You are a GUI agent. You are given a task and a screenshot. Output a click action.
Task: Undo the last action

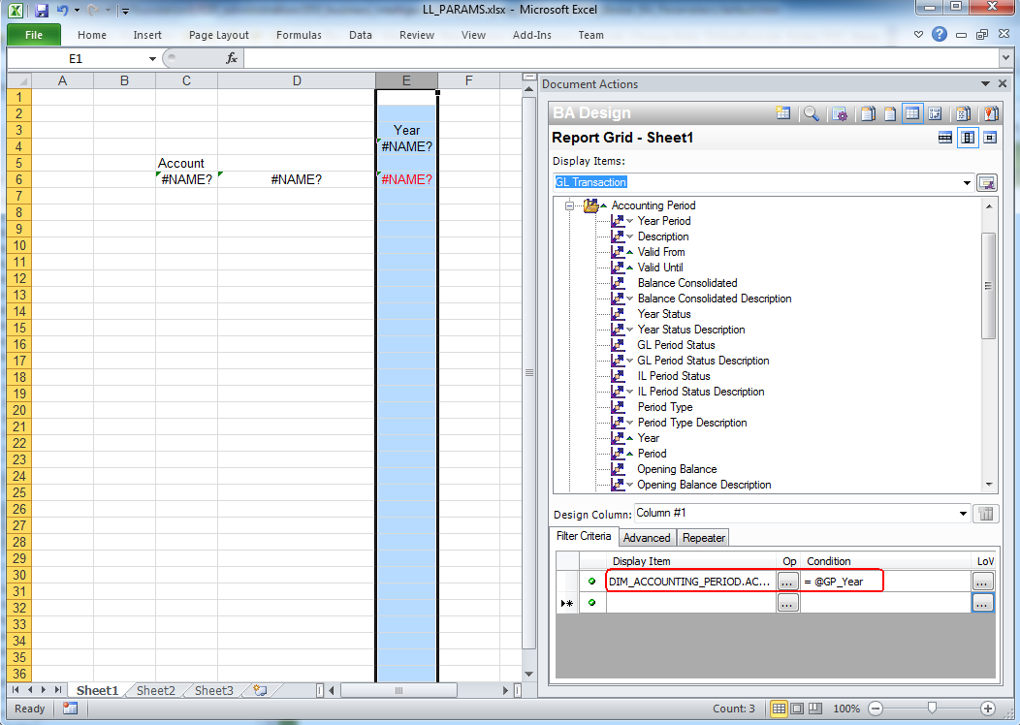click(62, 11)
